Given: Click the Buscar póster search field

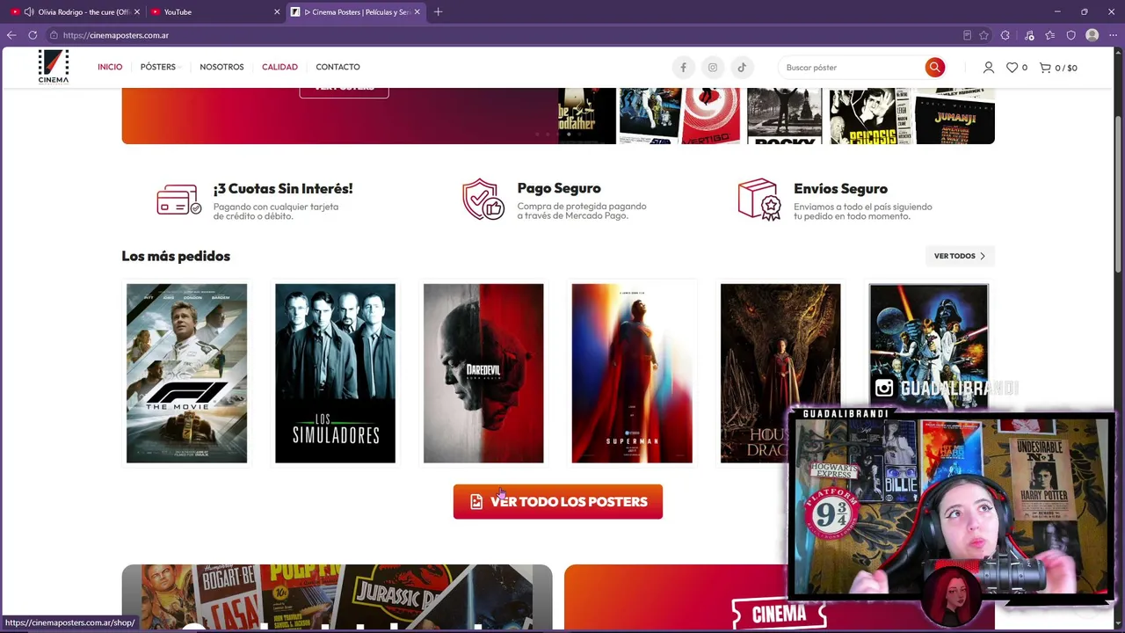Looking at the screenshot, I should tap(851, 68).
